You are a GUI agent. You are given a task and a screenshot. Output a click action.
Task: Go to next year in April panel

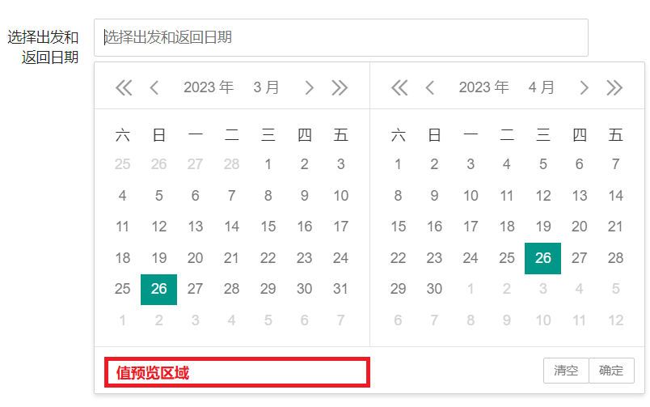[614, 87]
